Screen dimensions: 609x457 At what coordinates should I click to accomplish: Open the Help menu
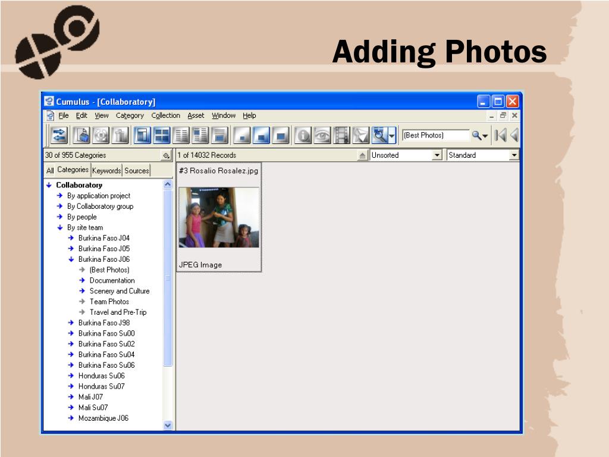[x=249, y=115]
